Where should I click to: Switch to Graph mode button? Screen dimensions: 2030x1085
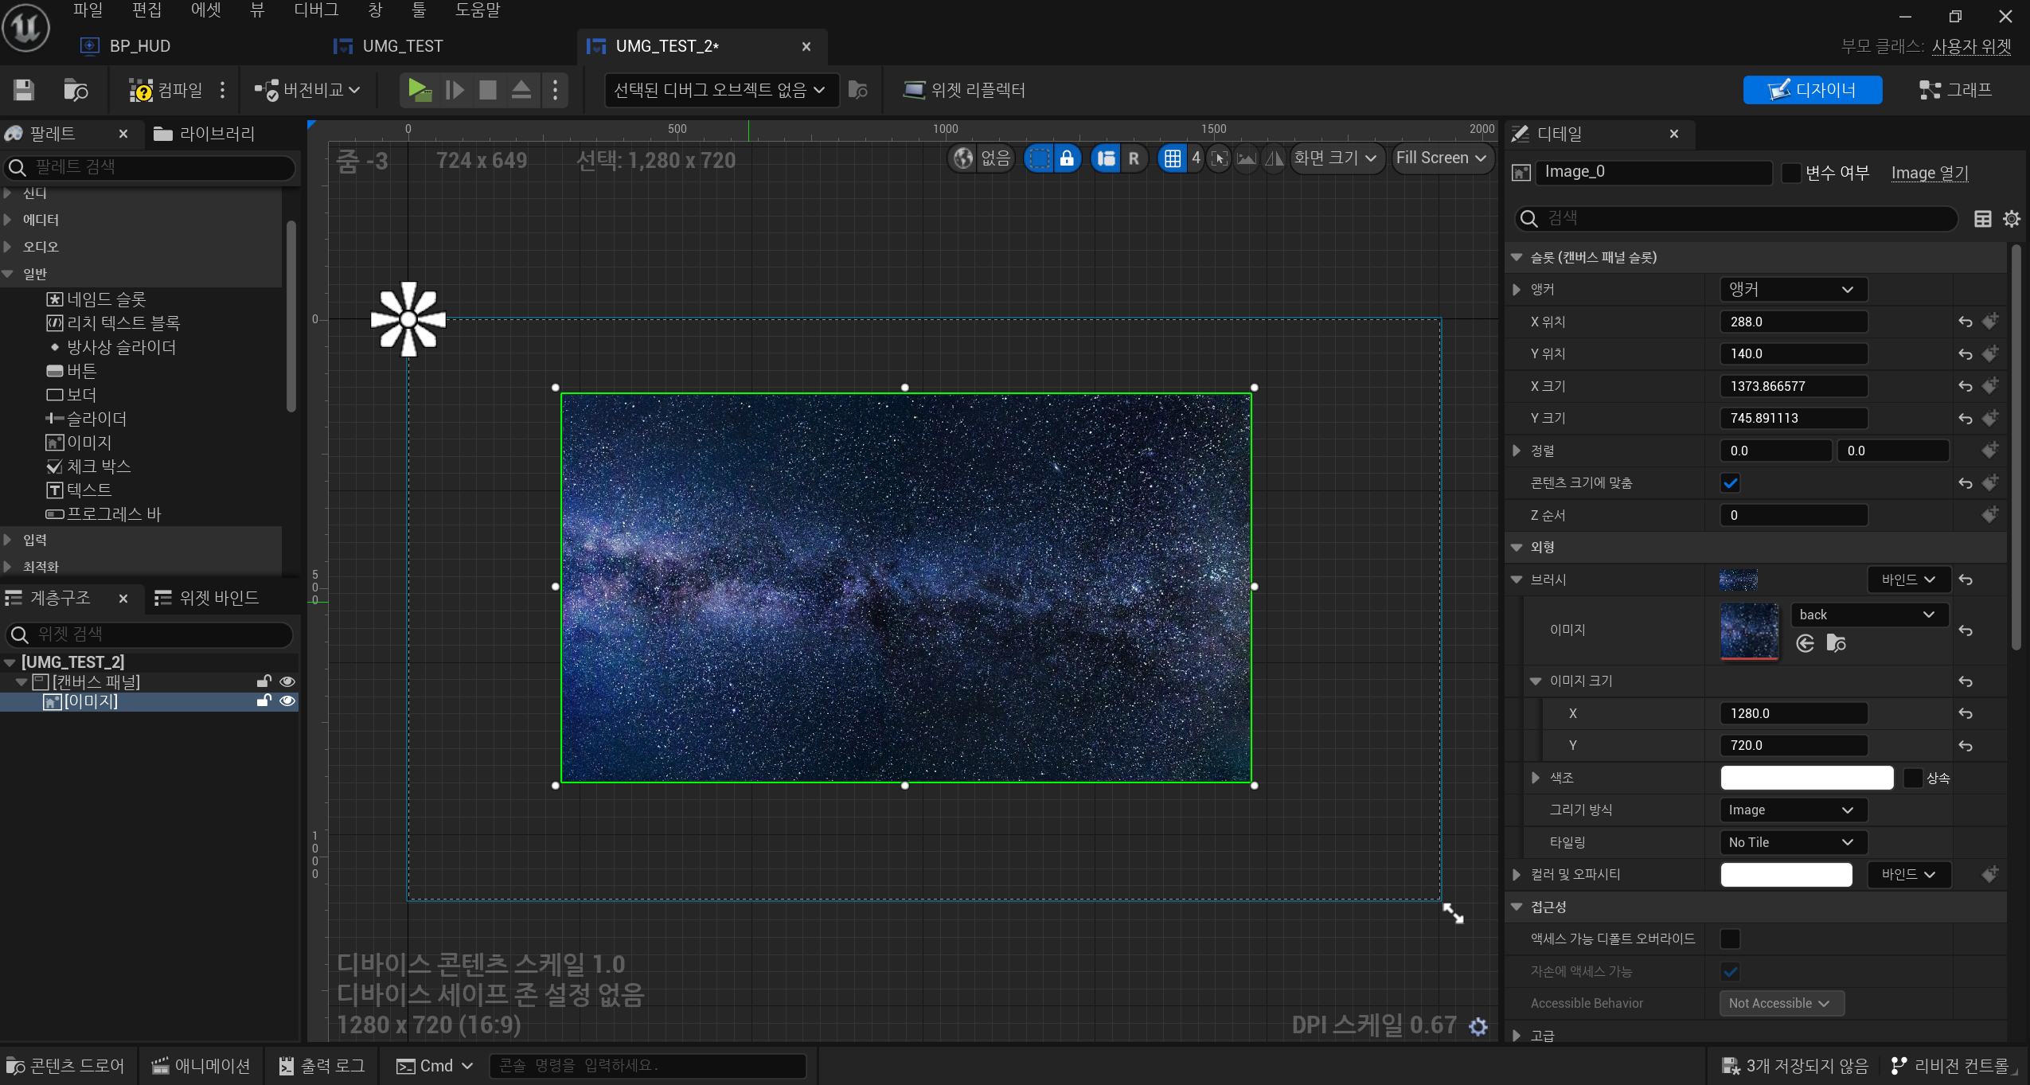[1955, 90]
